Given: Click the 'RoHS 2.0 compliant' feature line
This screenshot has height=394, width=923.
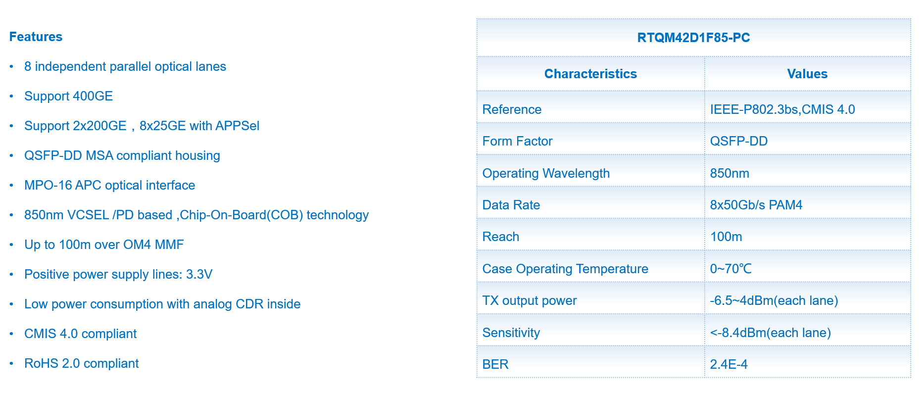Looking at the screenshot, I should click(x=81, y=363).
